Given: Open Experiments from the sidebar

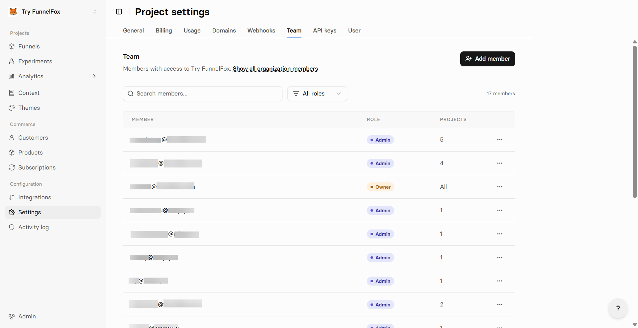Looking at the screenshot, I should [x=53, y=61].
